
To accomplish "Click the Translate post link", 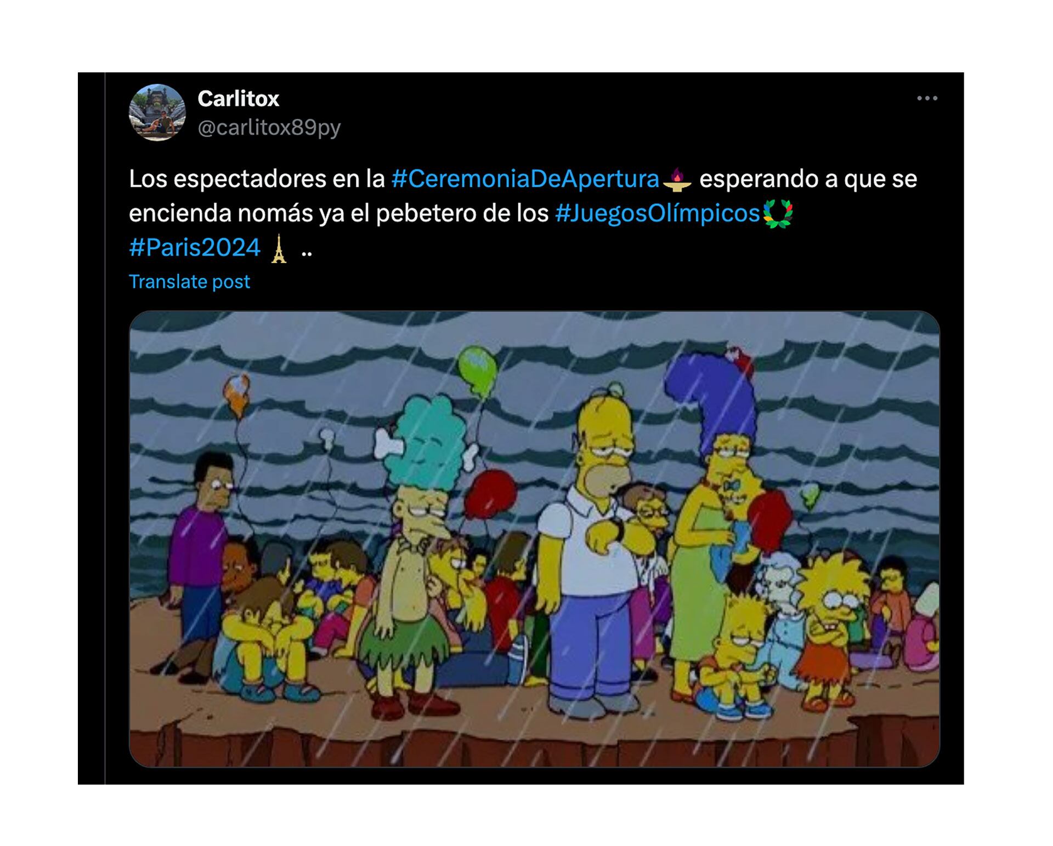I will pos(189,282).
